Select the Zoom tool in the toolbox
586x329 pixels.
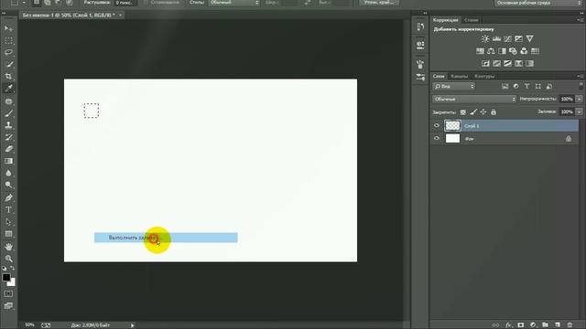8,258
